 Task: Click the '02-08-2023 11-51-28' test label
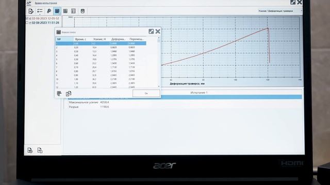[x=45, y=23]
